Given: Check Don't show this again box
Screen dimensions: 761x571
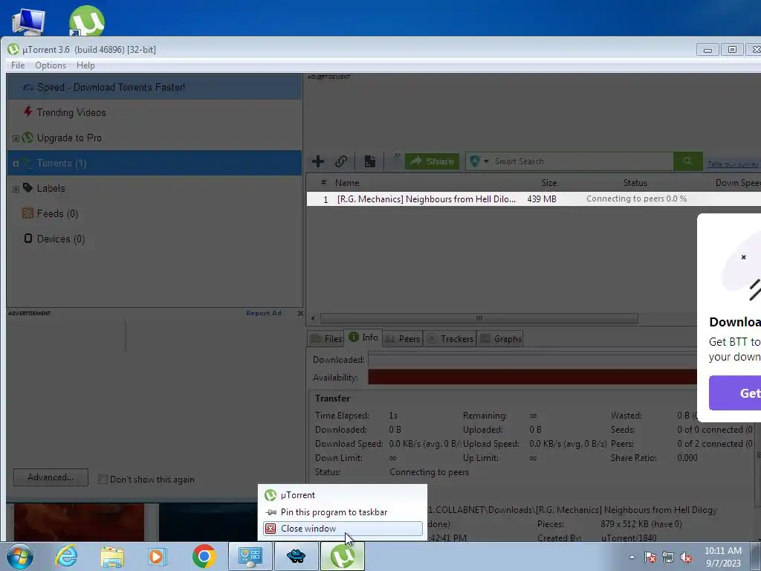Looking at the screenshot, I should [103, 480].
